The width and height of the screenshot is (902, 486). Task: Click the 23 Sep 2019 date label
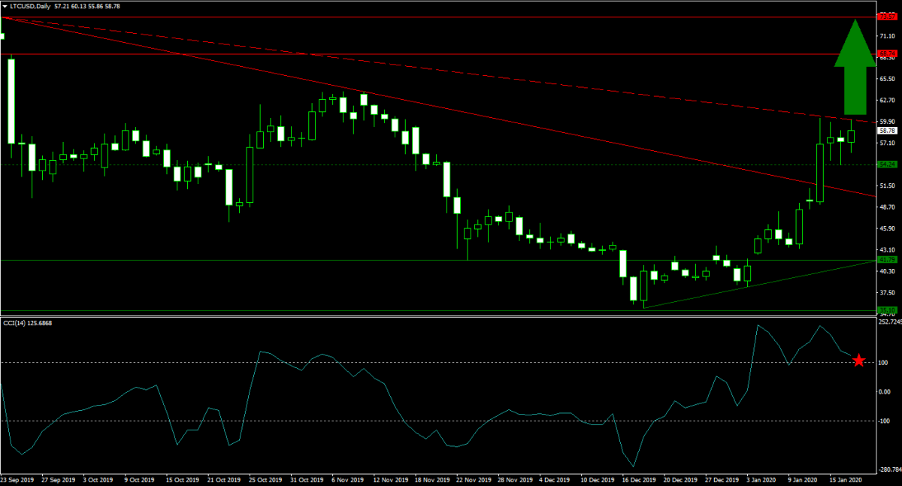tap(17, 478)
